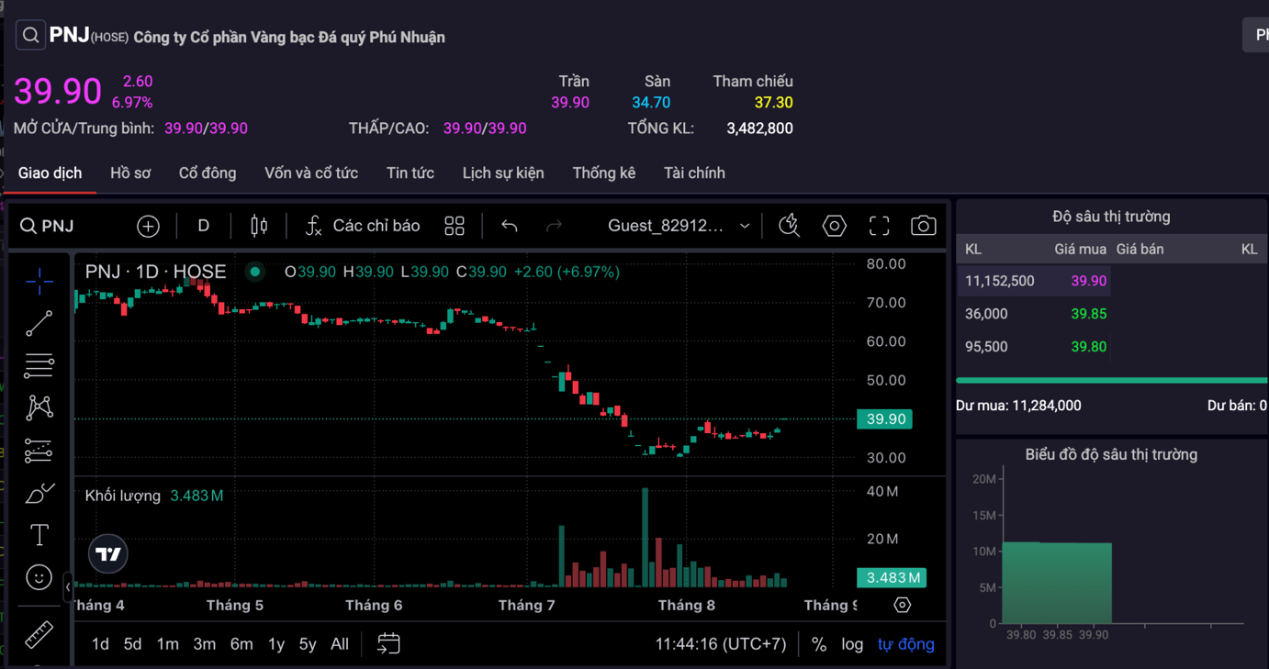Switch to the Cổ đông tab

(x=208, y=173)
